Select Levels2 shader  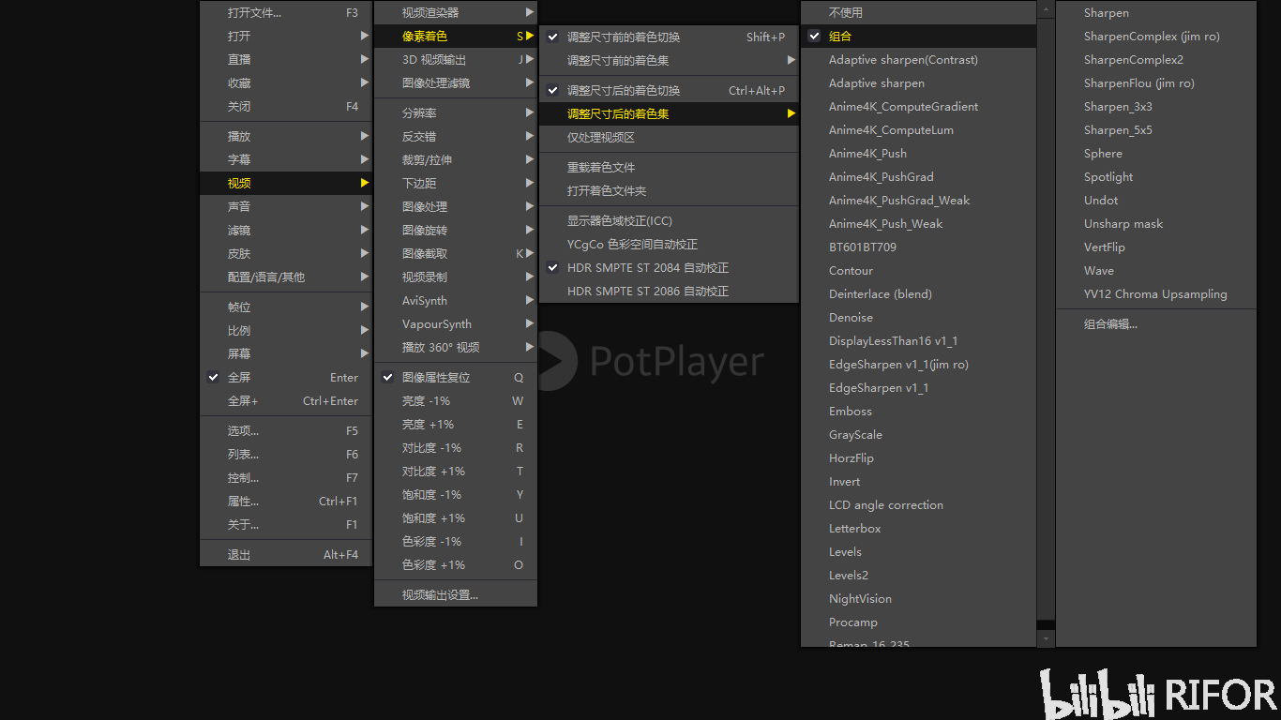pos(919,575)
